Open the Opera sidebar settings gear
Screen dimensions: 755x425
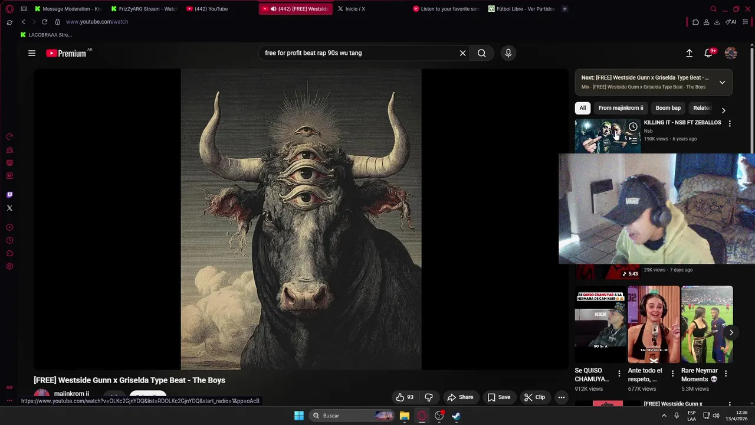click(9, 266)
